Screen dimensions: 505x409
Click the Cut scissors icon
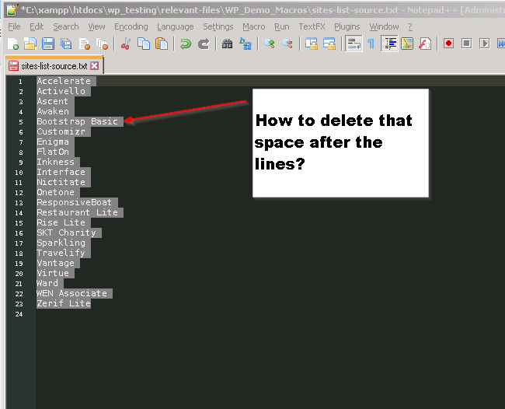click(126, 44)
